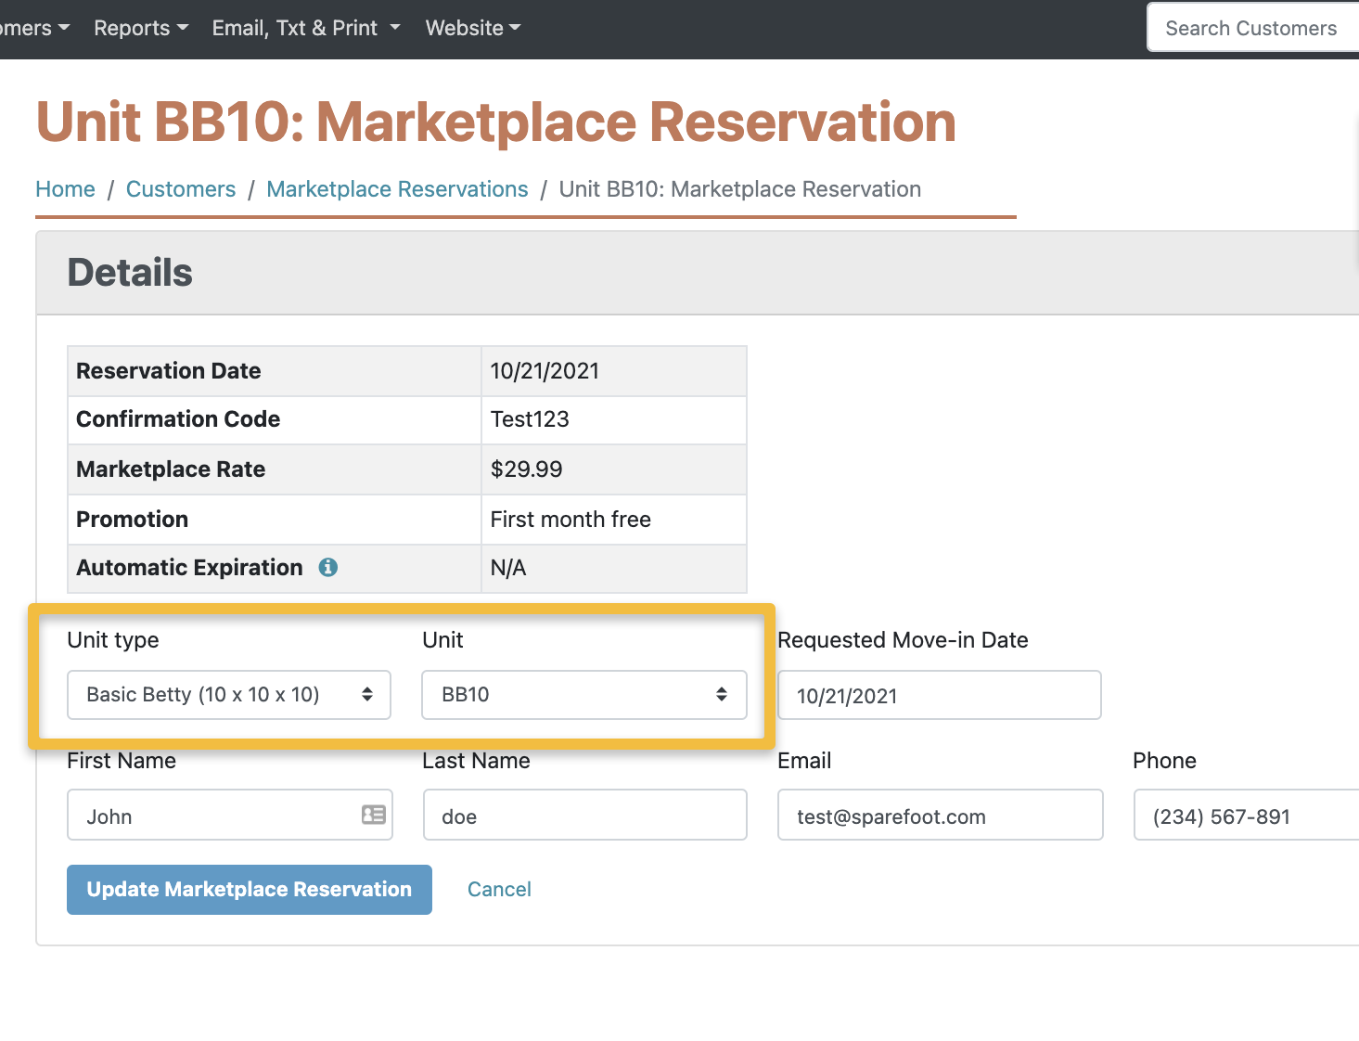Go to Home breadcrumb link
Screen dimensions: 1359x1041
click(65, 189)
